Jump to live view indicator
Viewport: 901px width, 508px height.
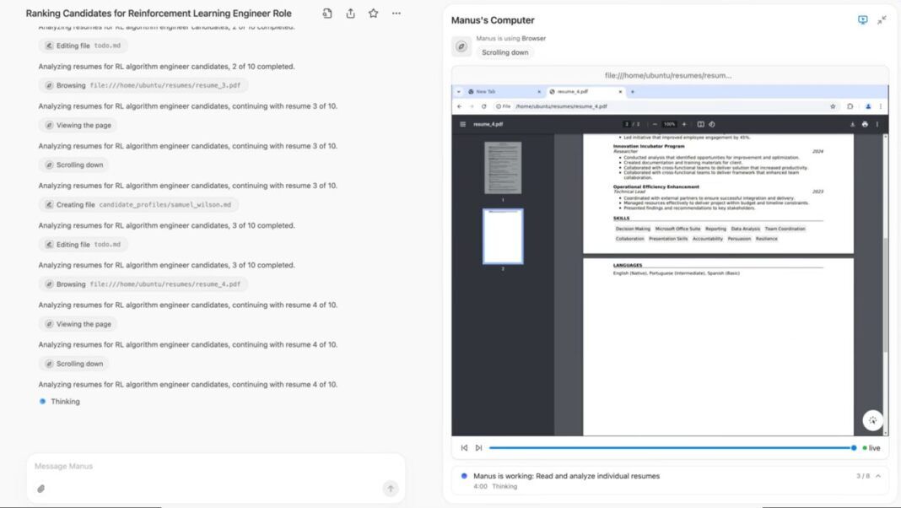[x=871, y=448]
